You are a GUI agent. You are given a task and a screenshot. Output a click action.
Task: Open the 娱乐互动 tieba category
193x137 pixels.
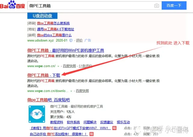click(123, 122)
